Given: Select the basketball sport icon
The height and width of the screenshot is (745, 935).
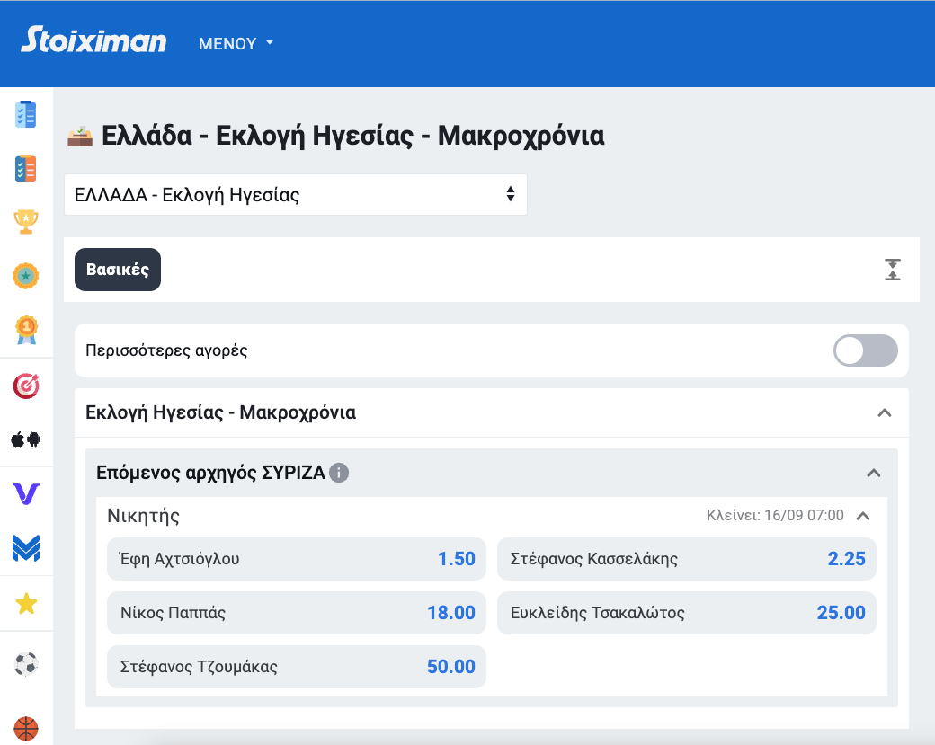Looking at the screenshot, I should tap(26, 726).
